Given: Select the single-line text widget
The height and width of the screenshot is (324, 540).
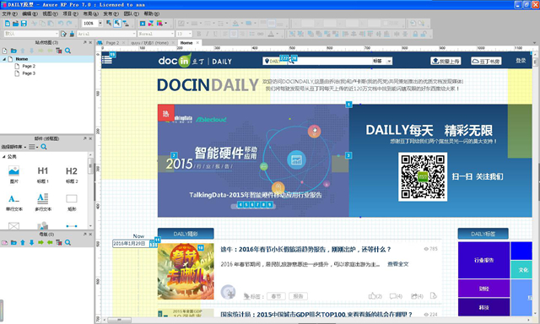Looking at the screenshot, I should 13,202.
